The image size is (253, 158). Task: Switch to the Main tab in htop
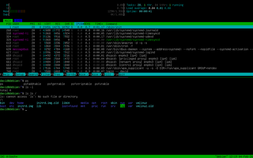click(x=8, y=21)
